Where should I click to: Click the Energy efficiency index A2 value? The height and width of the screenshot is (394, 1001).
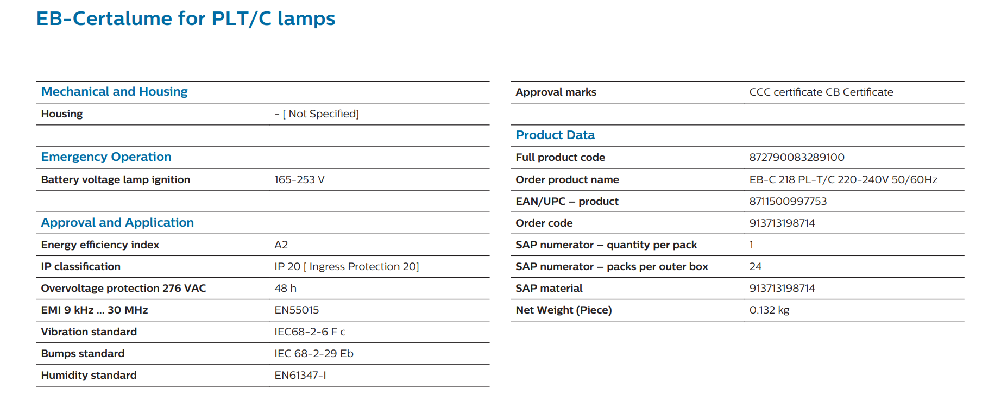pyautogui.click(x=281, y=245)
